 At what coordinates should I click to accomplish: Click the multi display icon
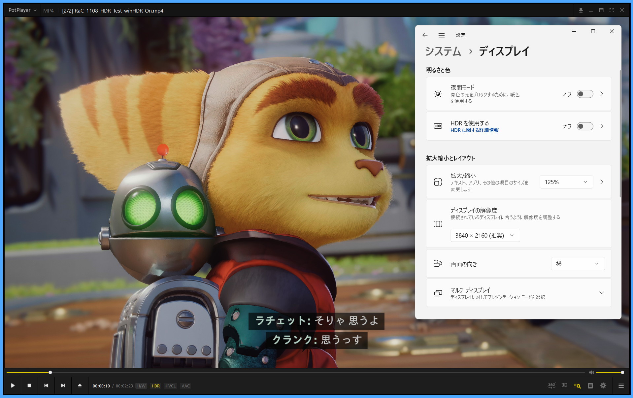(x=438, y=293)
